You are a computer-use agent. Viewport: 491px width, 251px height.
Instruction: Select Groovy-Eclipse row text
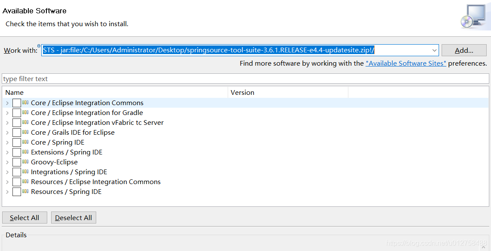pyautogui.click(x=54, y=162)
